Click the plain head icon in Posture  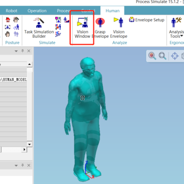point(8,34)
